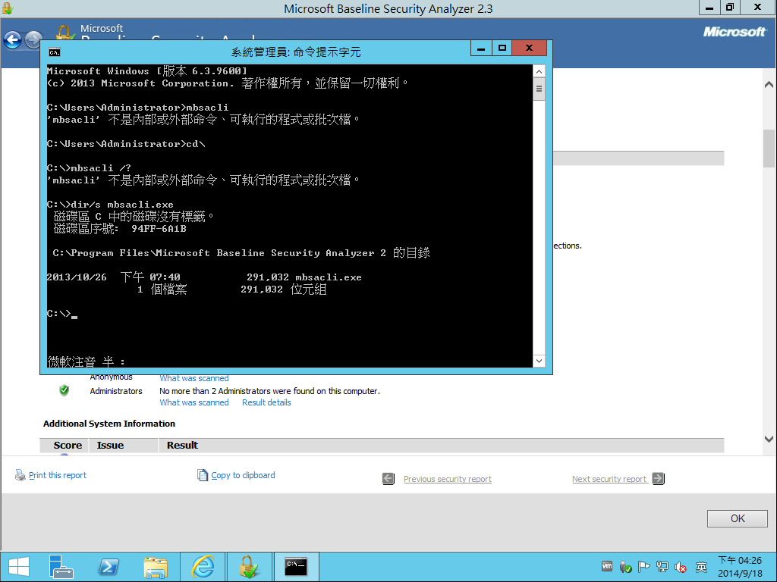This screenshot has width=777, height=582.
Task: Minimize the command prompt window
Action: (481, 48)
